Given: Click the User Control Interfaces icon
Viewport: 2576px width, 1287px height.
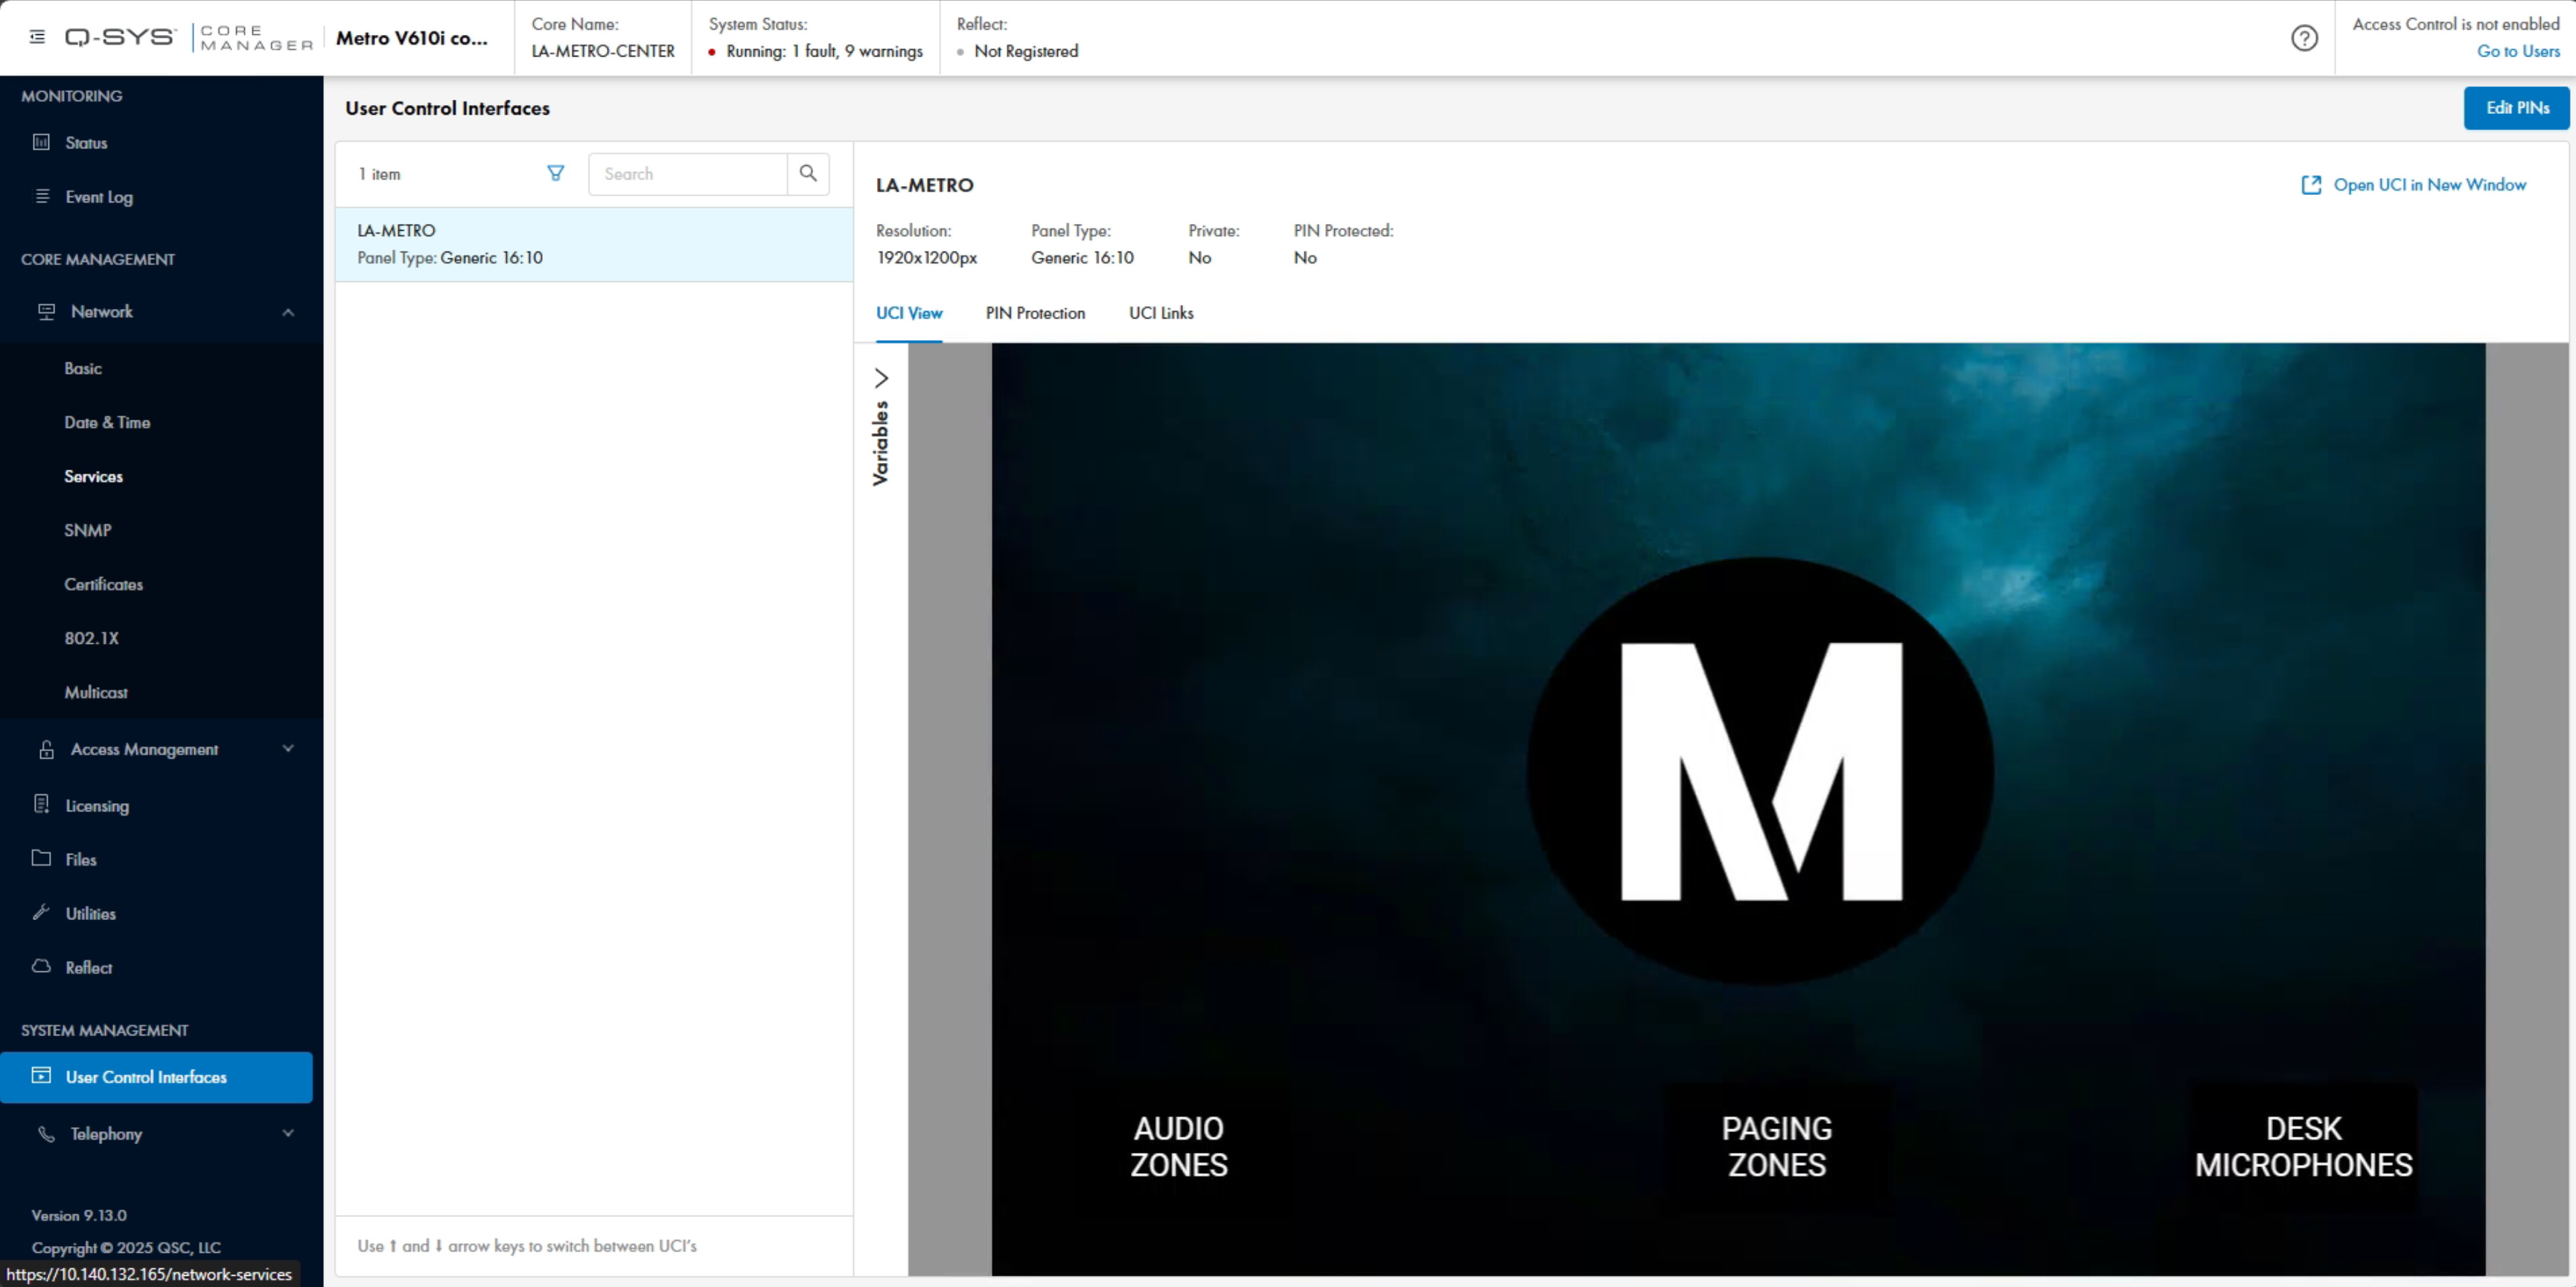Looking at the screenshot, I should tap(41, 1076).
